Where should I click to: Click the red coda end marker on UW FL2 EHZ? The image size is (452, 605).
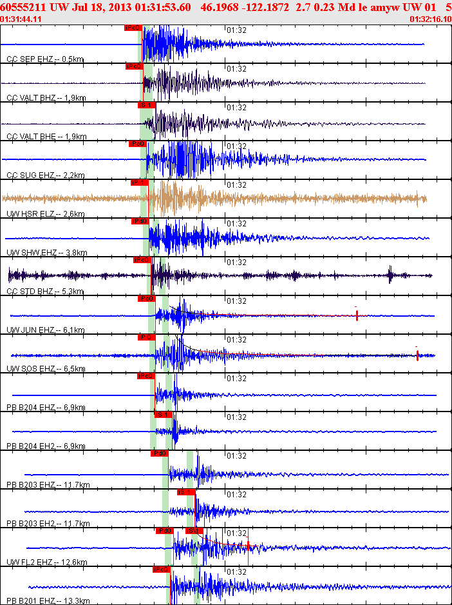(248, 547)
